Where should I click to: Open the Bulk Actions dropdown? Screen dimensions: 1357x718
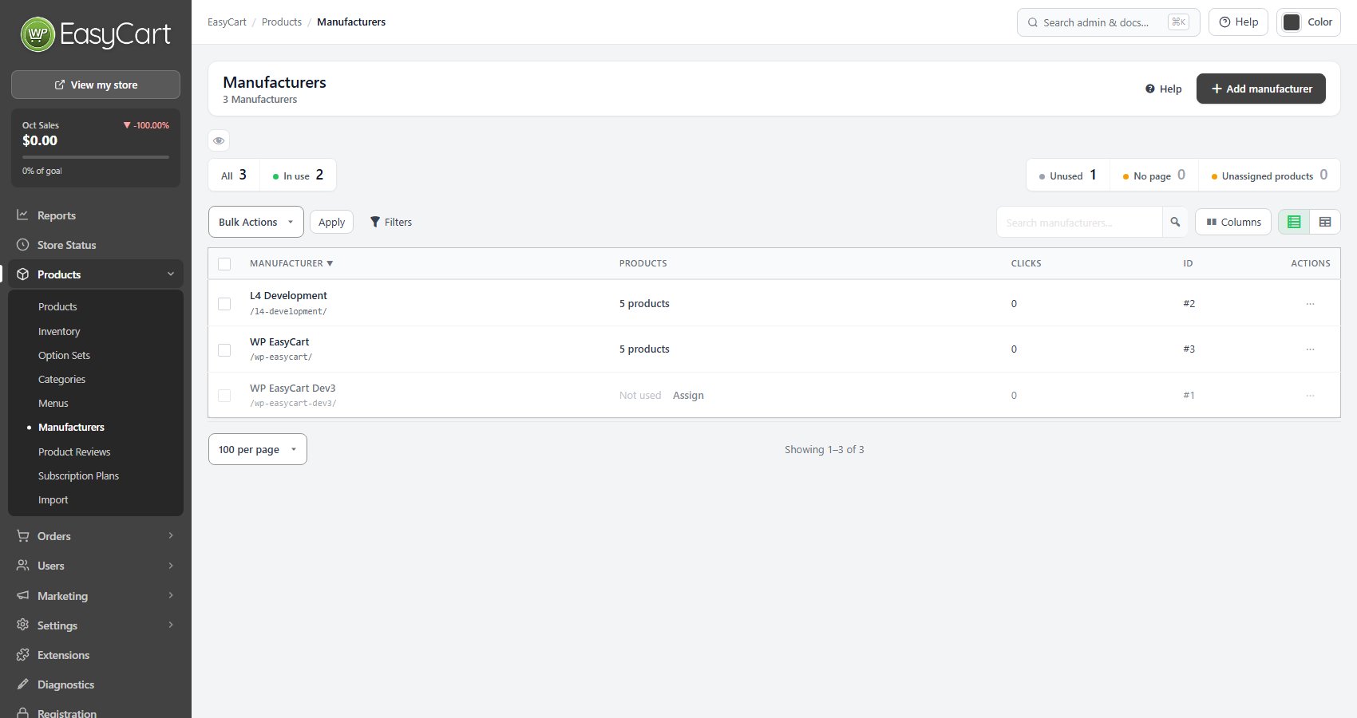click(x=256, y=222)
